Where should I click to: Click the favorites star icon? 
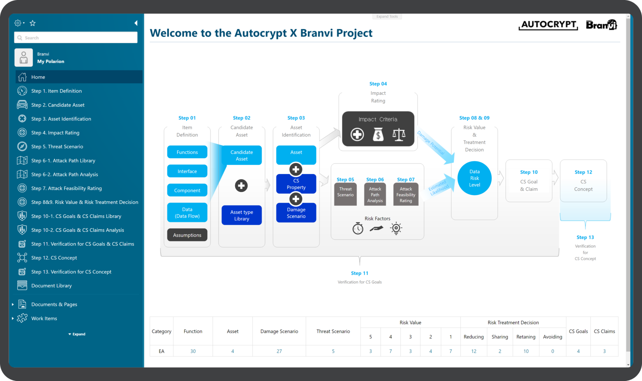pyautogui.click(x=32, y=23)
